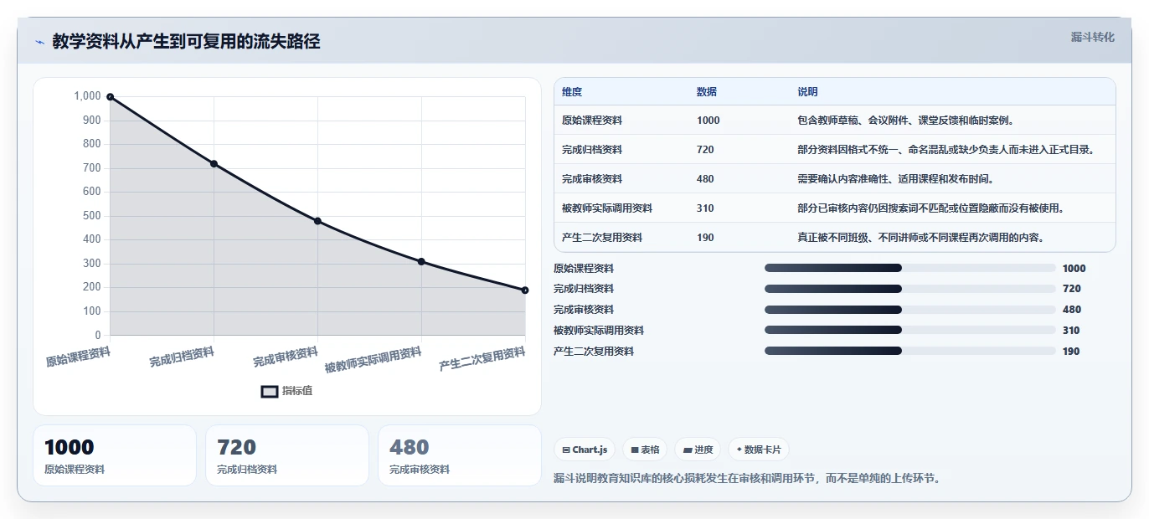Click the description starting 部分资料因格式不统一

(946, 150)
